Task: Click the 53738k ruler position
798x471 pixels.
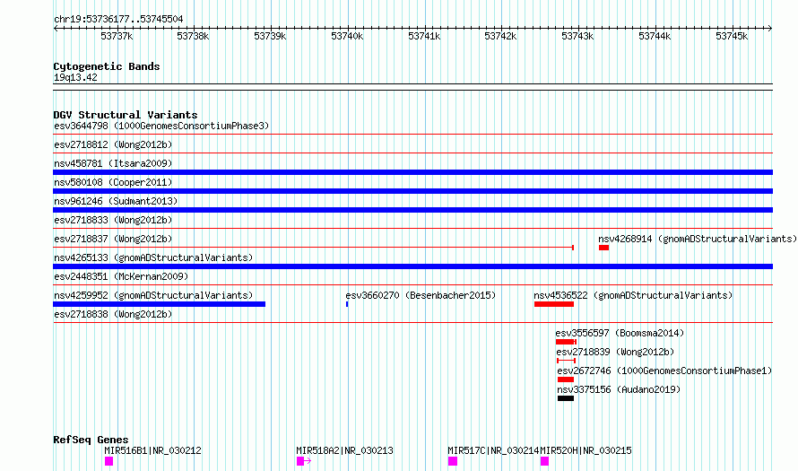Action: click(193, 36)
